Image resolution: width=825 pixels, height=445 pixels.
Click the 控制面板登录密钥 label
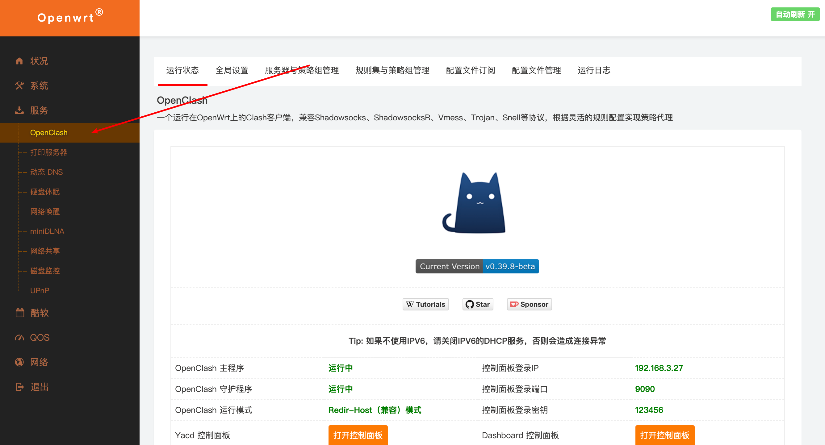coord(515,410)
